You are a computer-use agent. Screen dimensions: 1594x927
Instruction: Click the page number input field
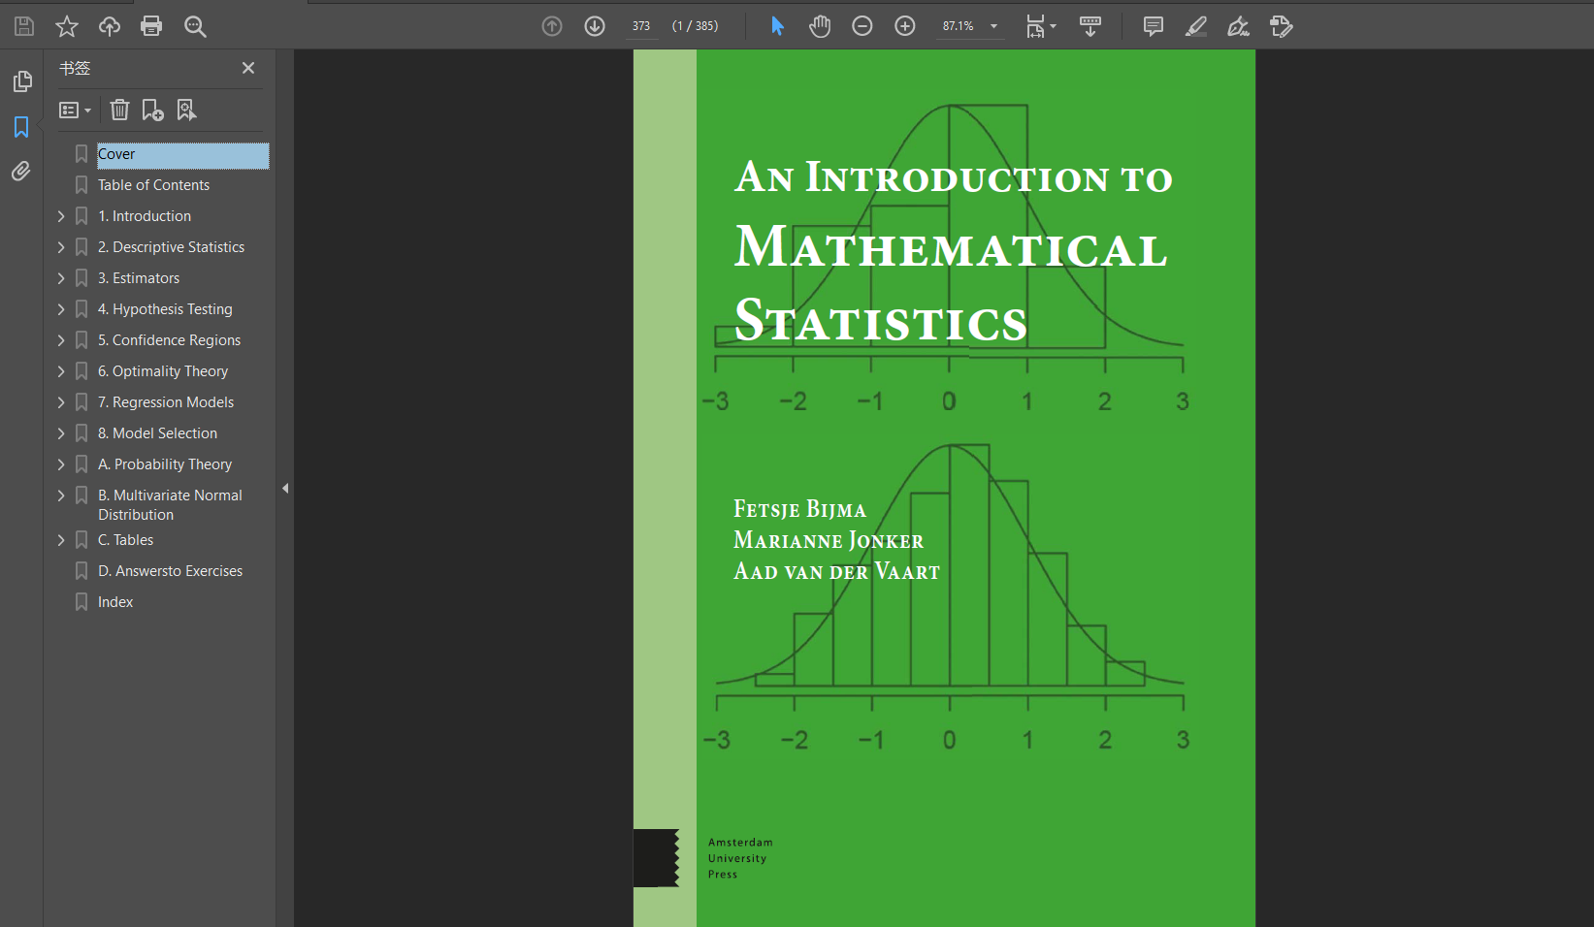[x=641, y=26]
